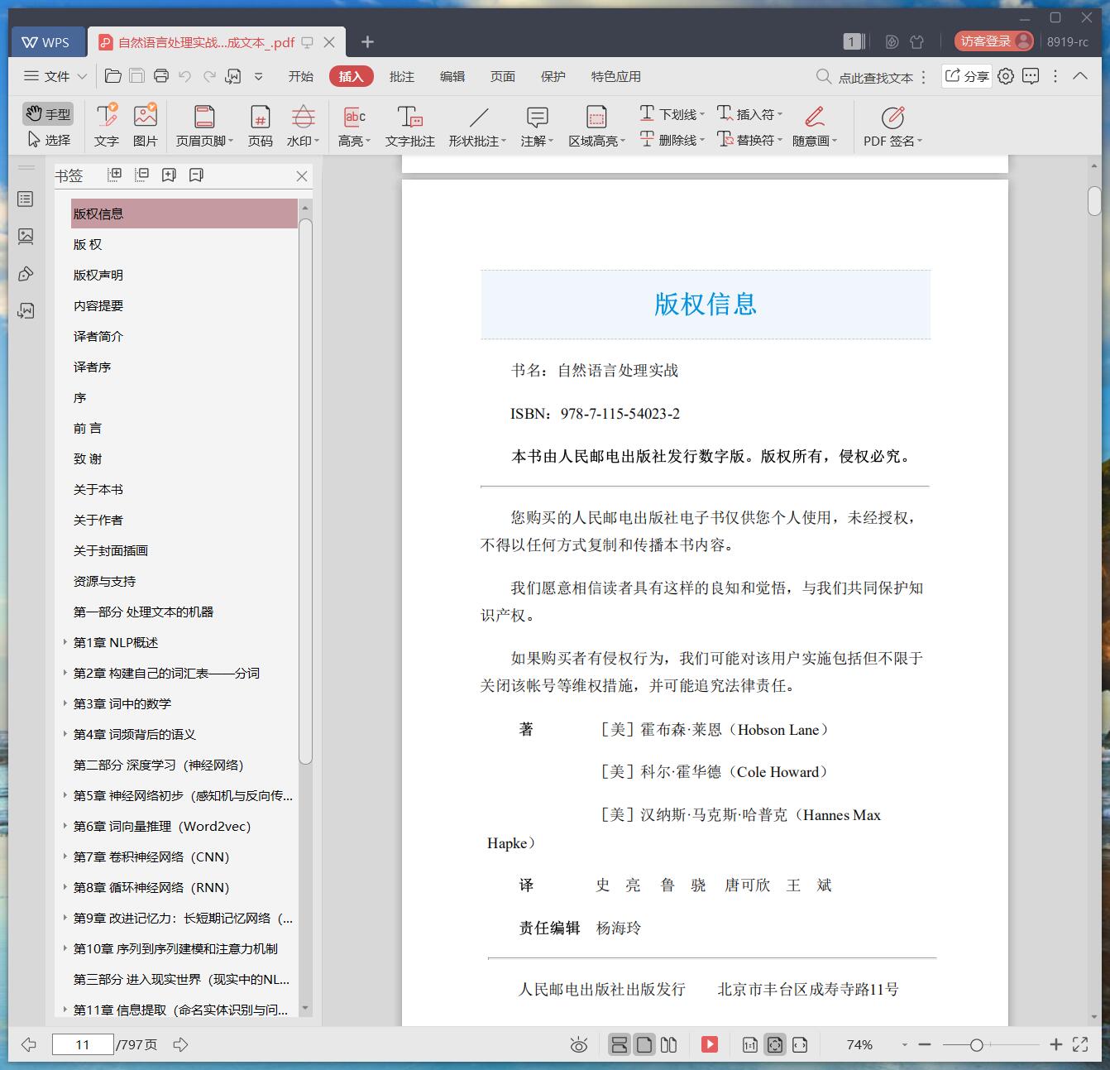Close the 自然语言处理实战 PDF tab
Image resolution: width=1110 pixels, height=1070 pixels.
[329, 42]
